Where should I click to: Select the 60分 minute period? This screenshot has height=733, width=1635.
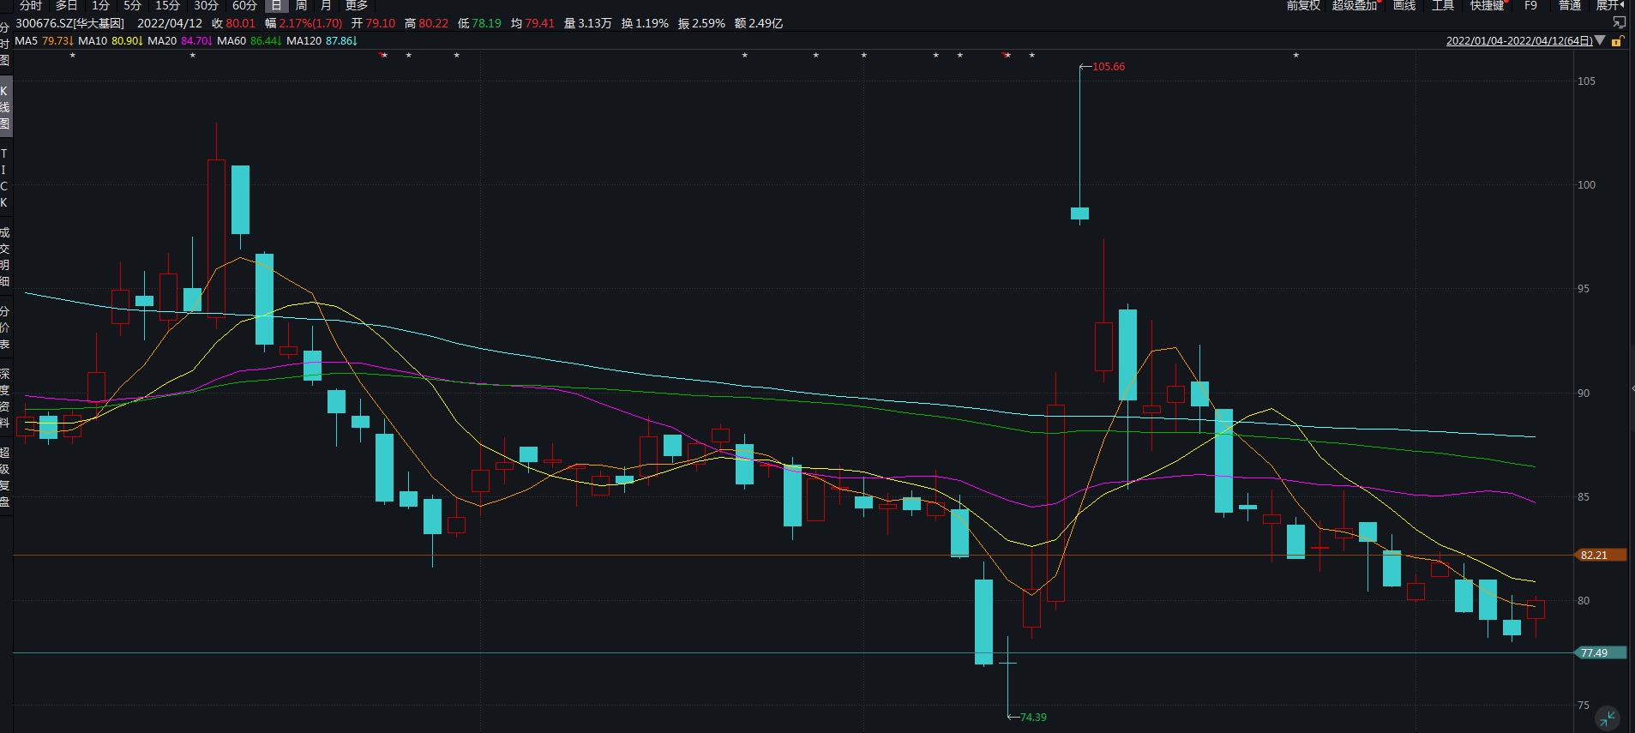coord(244,5)
